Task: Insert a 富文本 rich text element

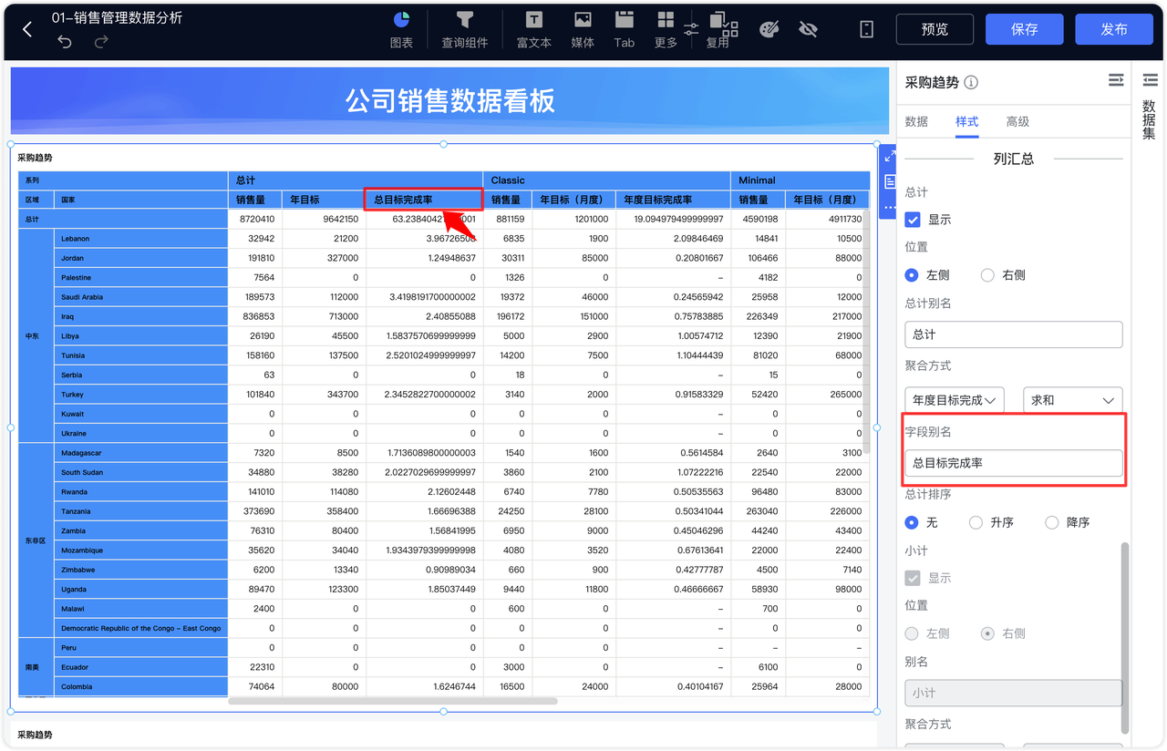Action: (533, 28)
